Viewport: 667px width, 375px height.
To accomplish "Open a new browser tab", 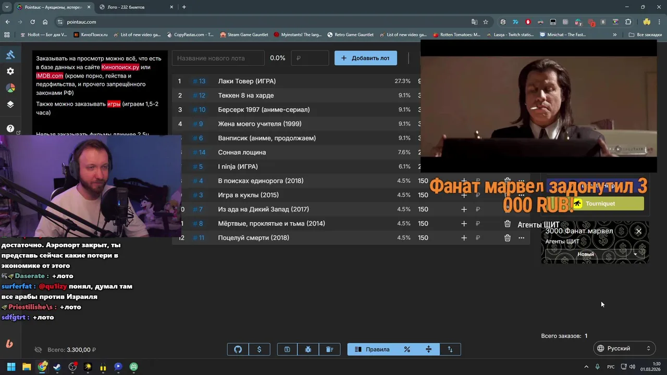I will [184, 7].
